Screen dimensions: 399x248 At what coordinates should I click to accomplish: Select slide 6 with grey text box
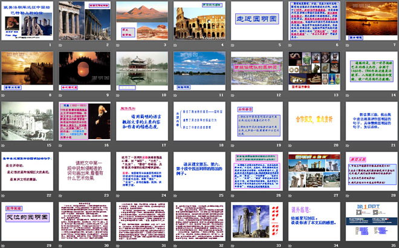click(314, 21)
